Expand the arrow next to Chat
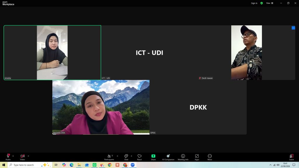The height and width of the screenshot is (168, 299). point(131,156)
